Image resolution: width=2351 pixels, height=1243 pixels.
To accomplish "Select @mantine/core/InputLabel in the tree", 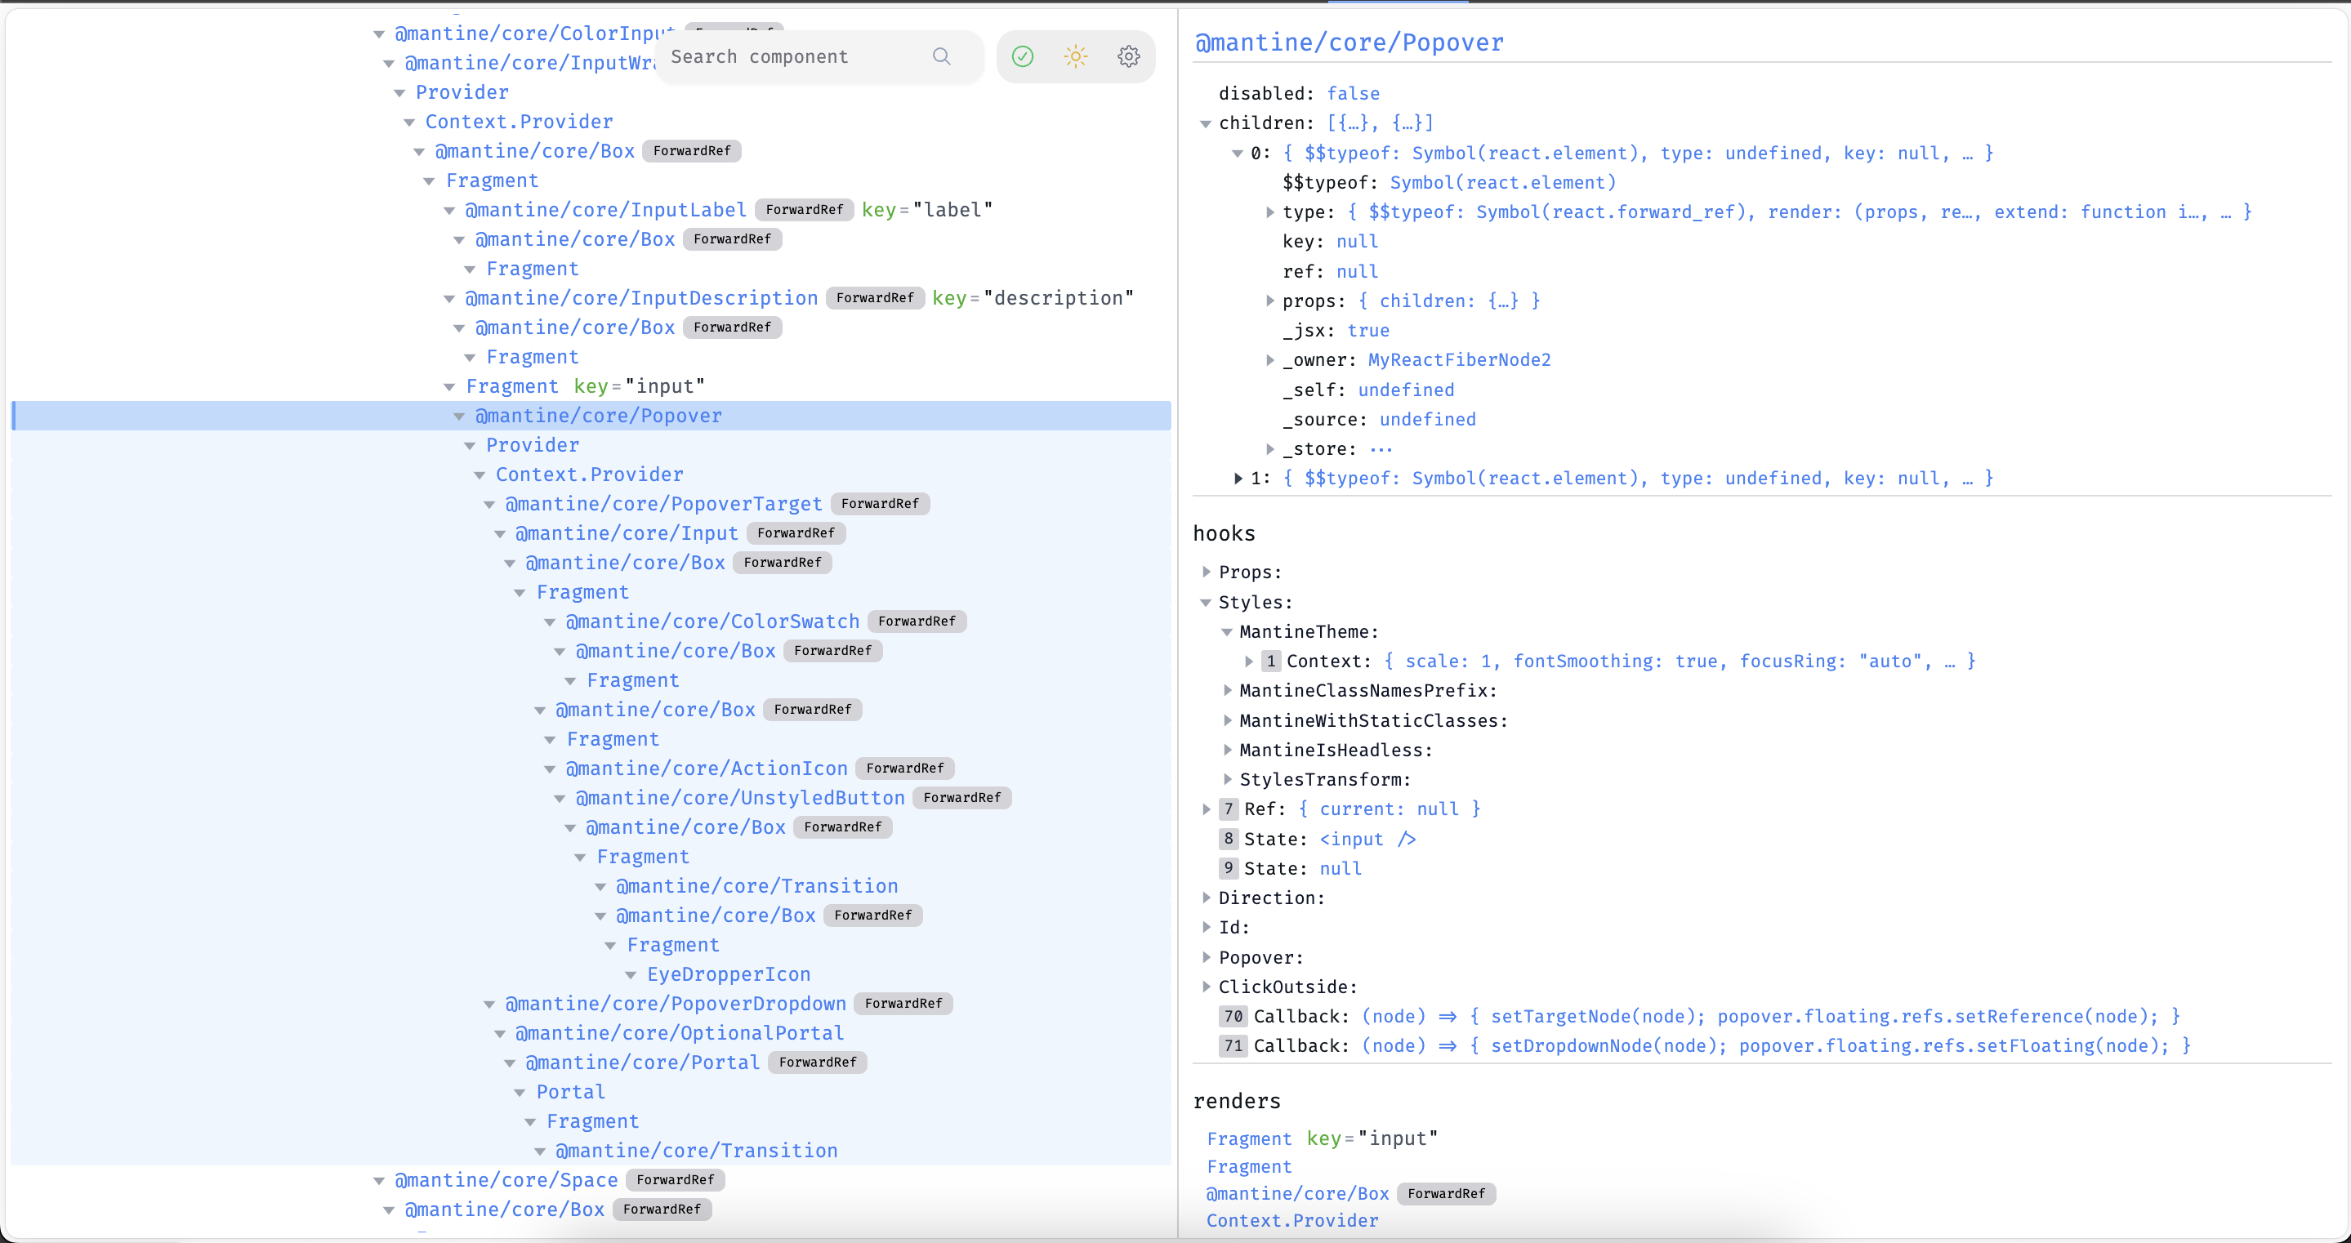I will tap(606, 210).
